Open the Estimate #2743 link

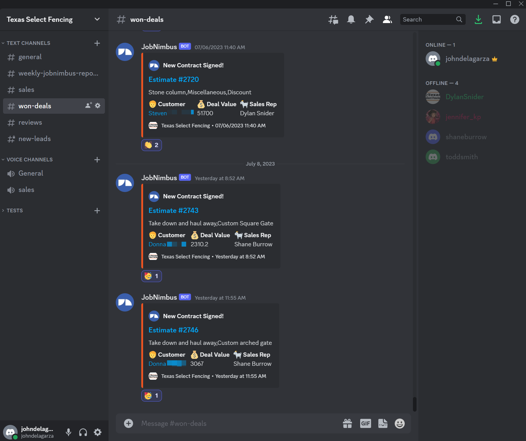click(x=173, y=210)
